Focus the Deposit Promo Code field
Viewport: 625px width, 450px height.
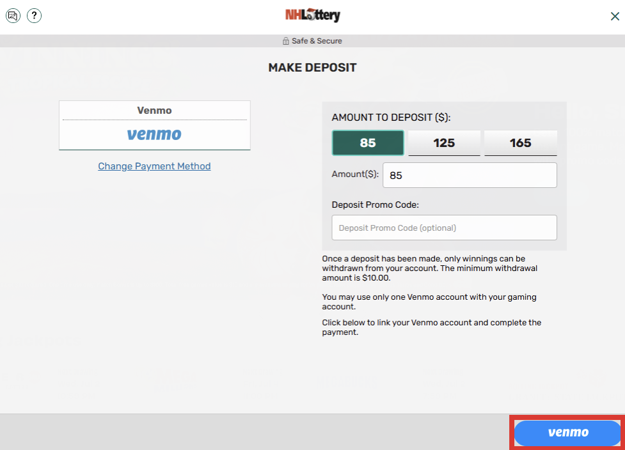pos(444,228)
